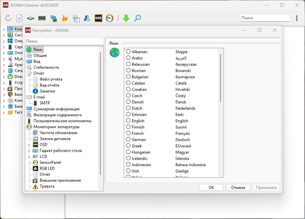
Task: Confirm settings with the OK button
Action: (x=211, y=188)
